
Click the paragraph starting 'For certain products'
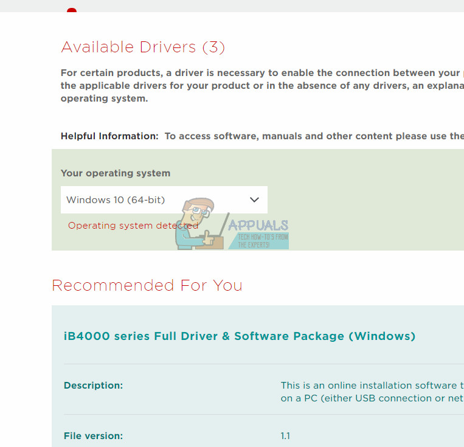pos(262,86)
